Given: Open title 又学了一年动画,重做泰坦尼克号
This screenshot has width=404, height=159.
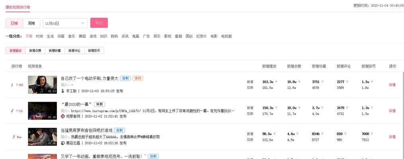Looking at the screenshot, I should [104, 156].
